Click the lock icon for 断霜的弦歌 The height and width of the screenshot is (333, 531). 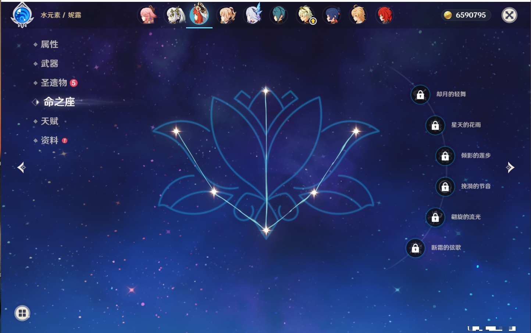point(416,248)
